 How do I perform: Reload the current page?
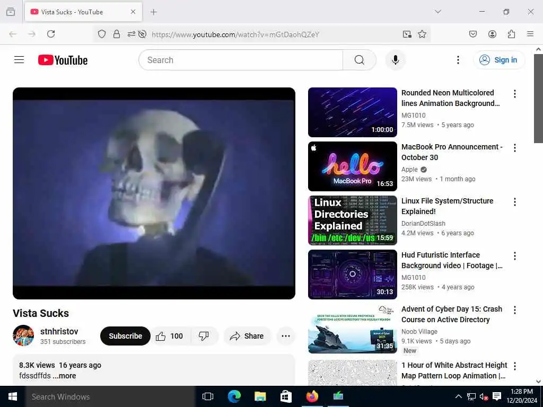51,34
